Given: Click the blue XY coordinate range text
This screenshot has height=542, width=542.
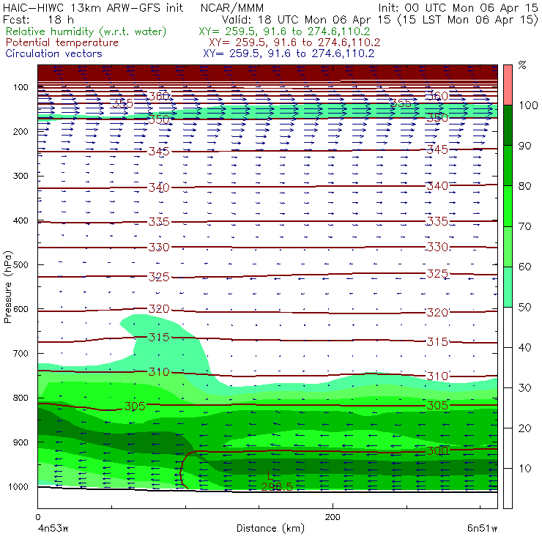Looking at the screenshot, I should [x=289, y=53].
